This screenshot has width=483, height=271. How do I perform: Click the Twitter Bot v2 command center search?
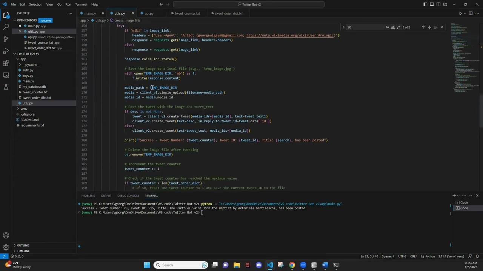[249, 5]
